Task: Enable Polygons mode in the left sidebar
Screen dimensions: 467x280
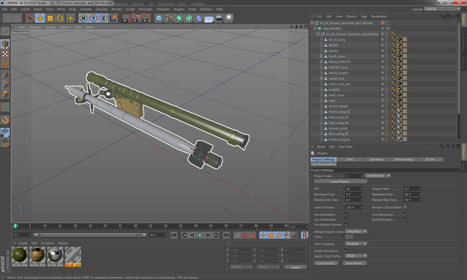Action: [5, 94]
